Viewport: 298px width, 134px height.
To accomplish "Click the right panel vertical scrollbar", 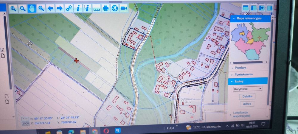I will (270, 63).
